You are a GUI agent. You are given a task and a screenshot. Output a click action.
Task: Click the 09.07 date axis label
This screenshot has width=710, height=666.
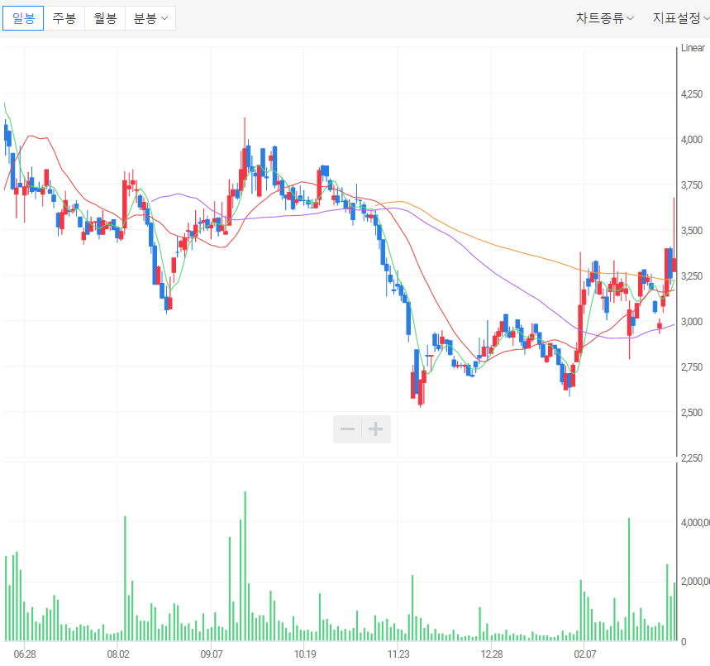[212, 654]
